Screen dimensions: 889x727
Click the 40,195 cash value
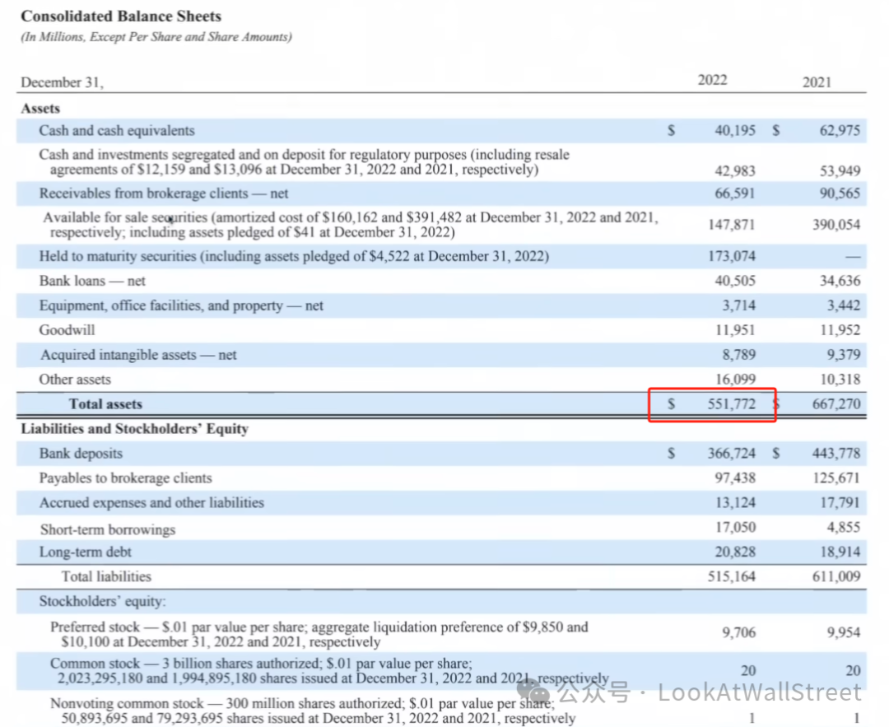tap(735, 130)
